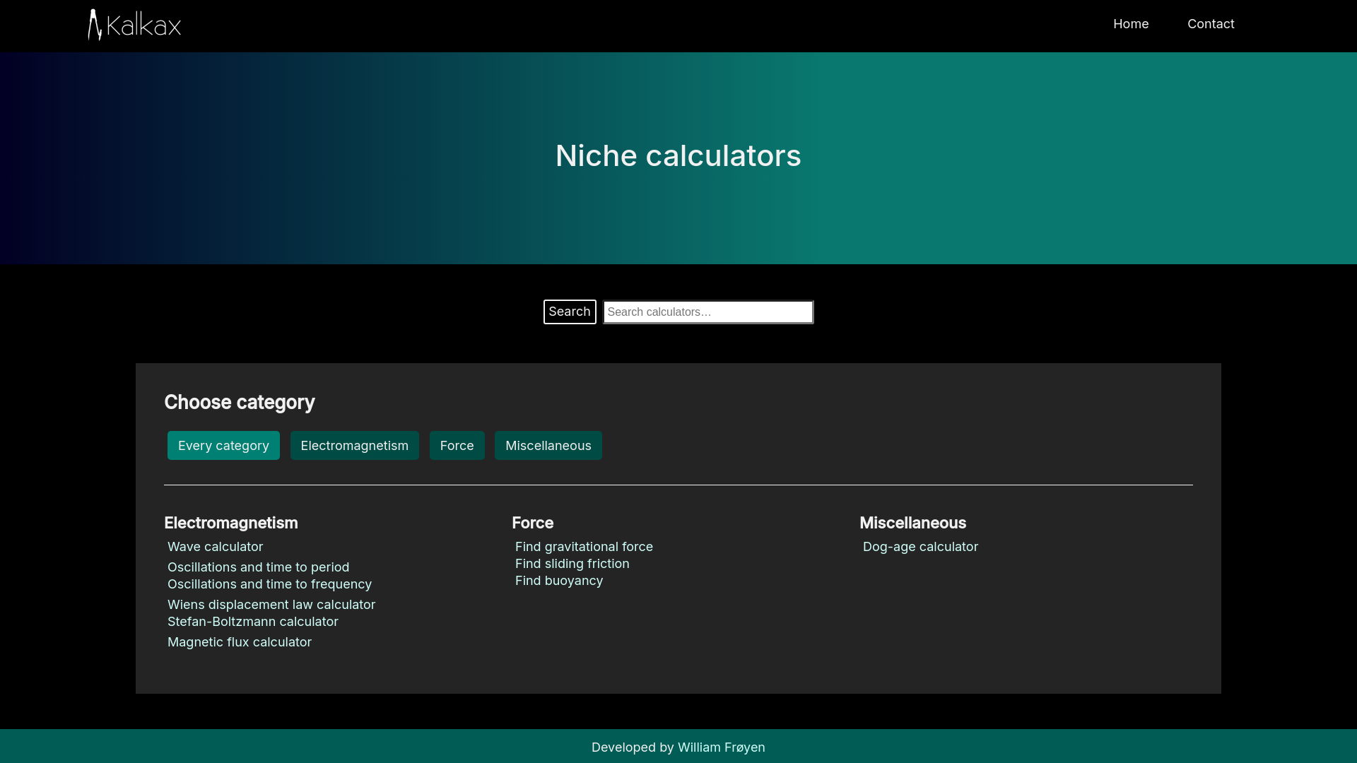The width and height of the screenshot is (1357, 763).
Task: Open Find sliding friction link
Action: tap(572, 564)
